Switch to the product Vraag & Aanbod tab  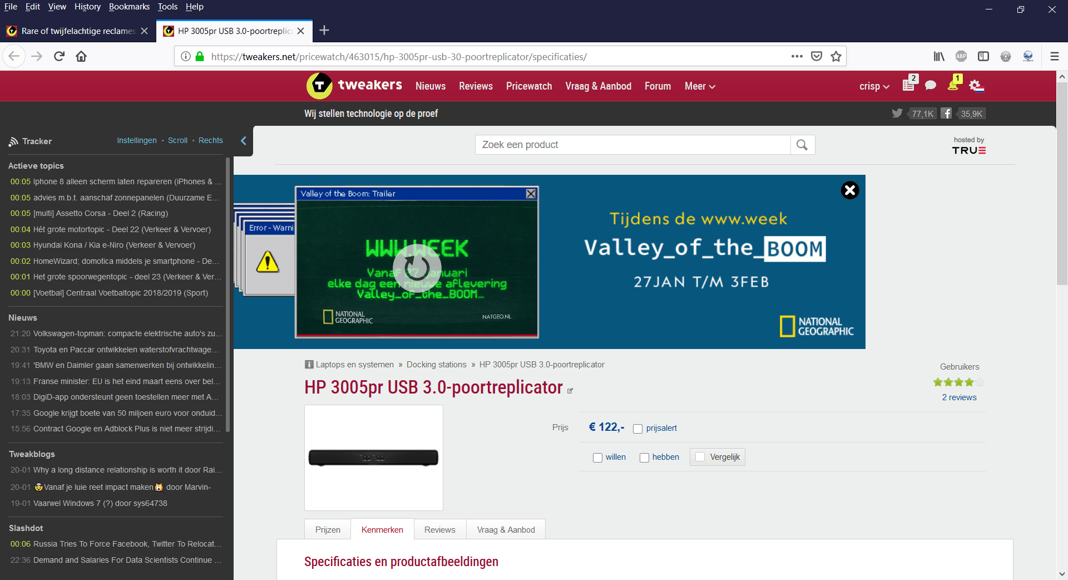[506, 529]
